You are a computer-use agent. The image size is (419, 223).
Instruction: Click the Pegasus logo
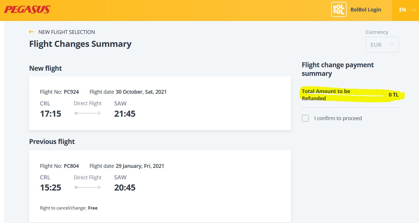pos(27,10)
